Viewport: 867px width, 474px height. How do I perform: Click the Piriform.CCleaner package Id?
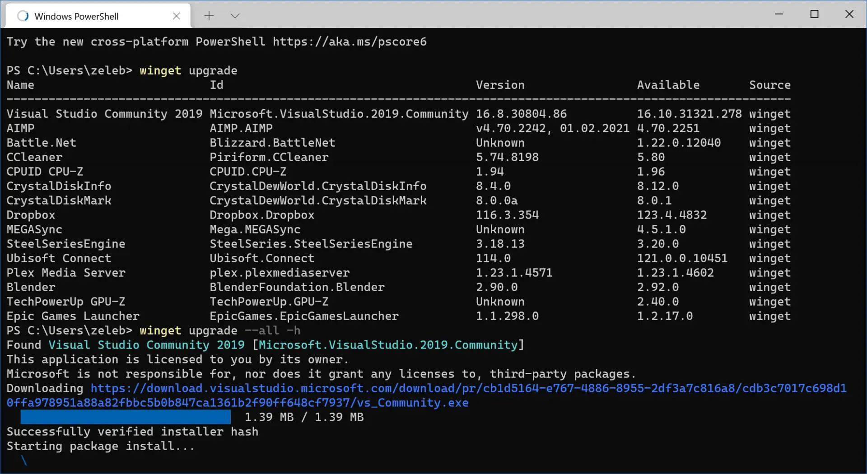[269, 157]
